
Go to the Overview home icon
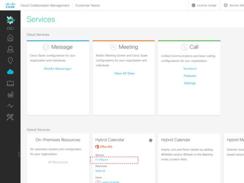(10, 38)
